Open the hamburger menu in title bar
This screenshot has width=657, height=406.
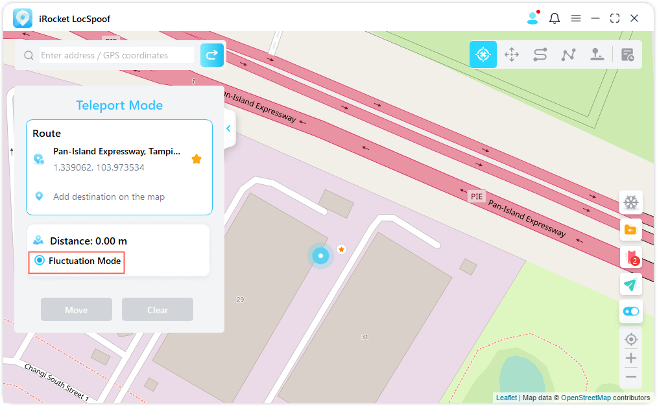[x=576, y=18]
